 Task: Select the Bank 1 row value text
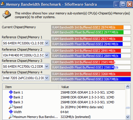click(x=87, y=92)
